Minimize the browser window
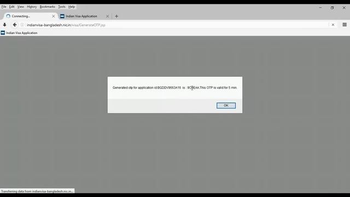The width and height of the screenshot is (350, 197). pos(320,8)
